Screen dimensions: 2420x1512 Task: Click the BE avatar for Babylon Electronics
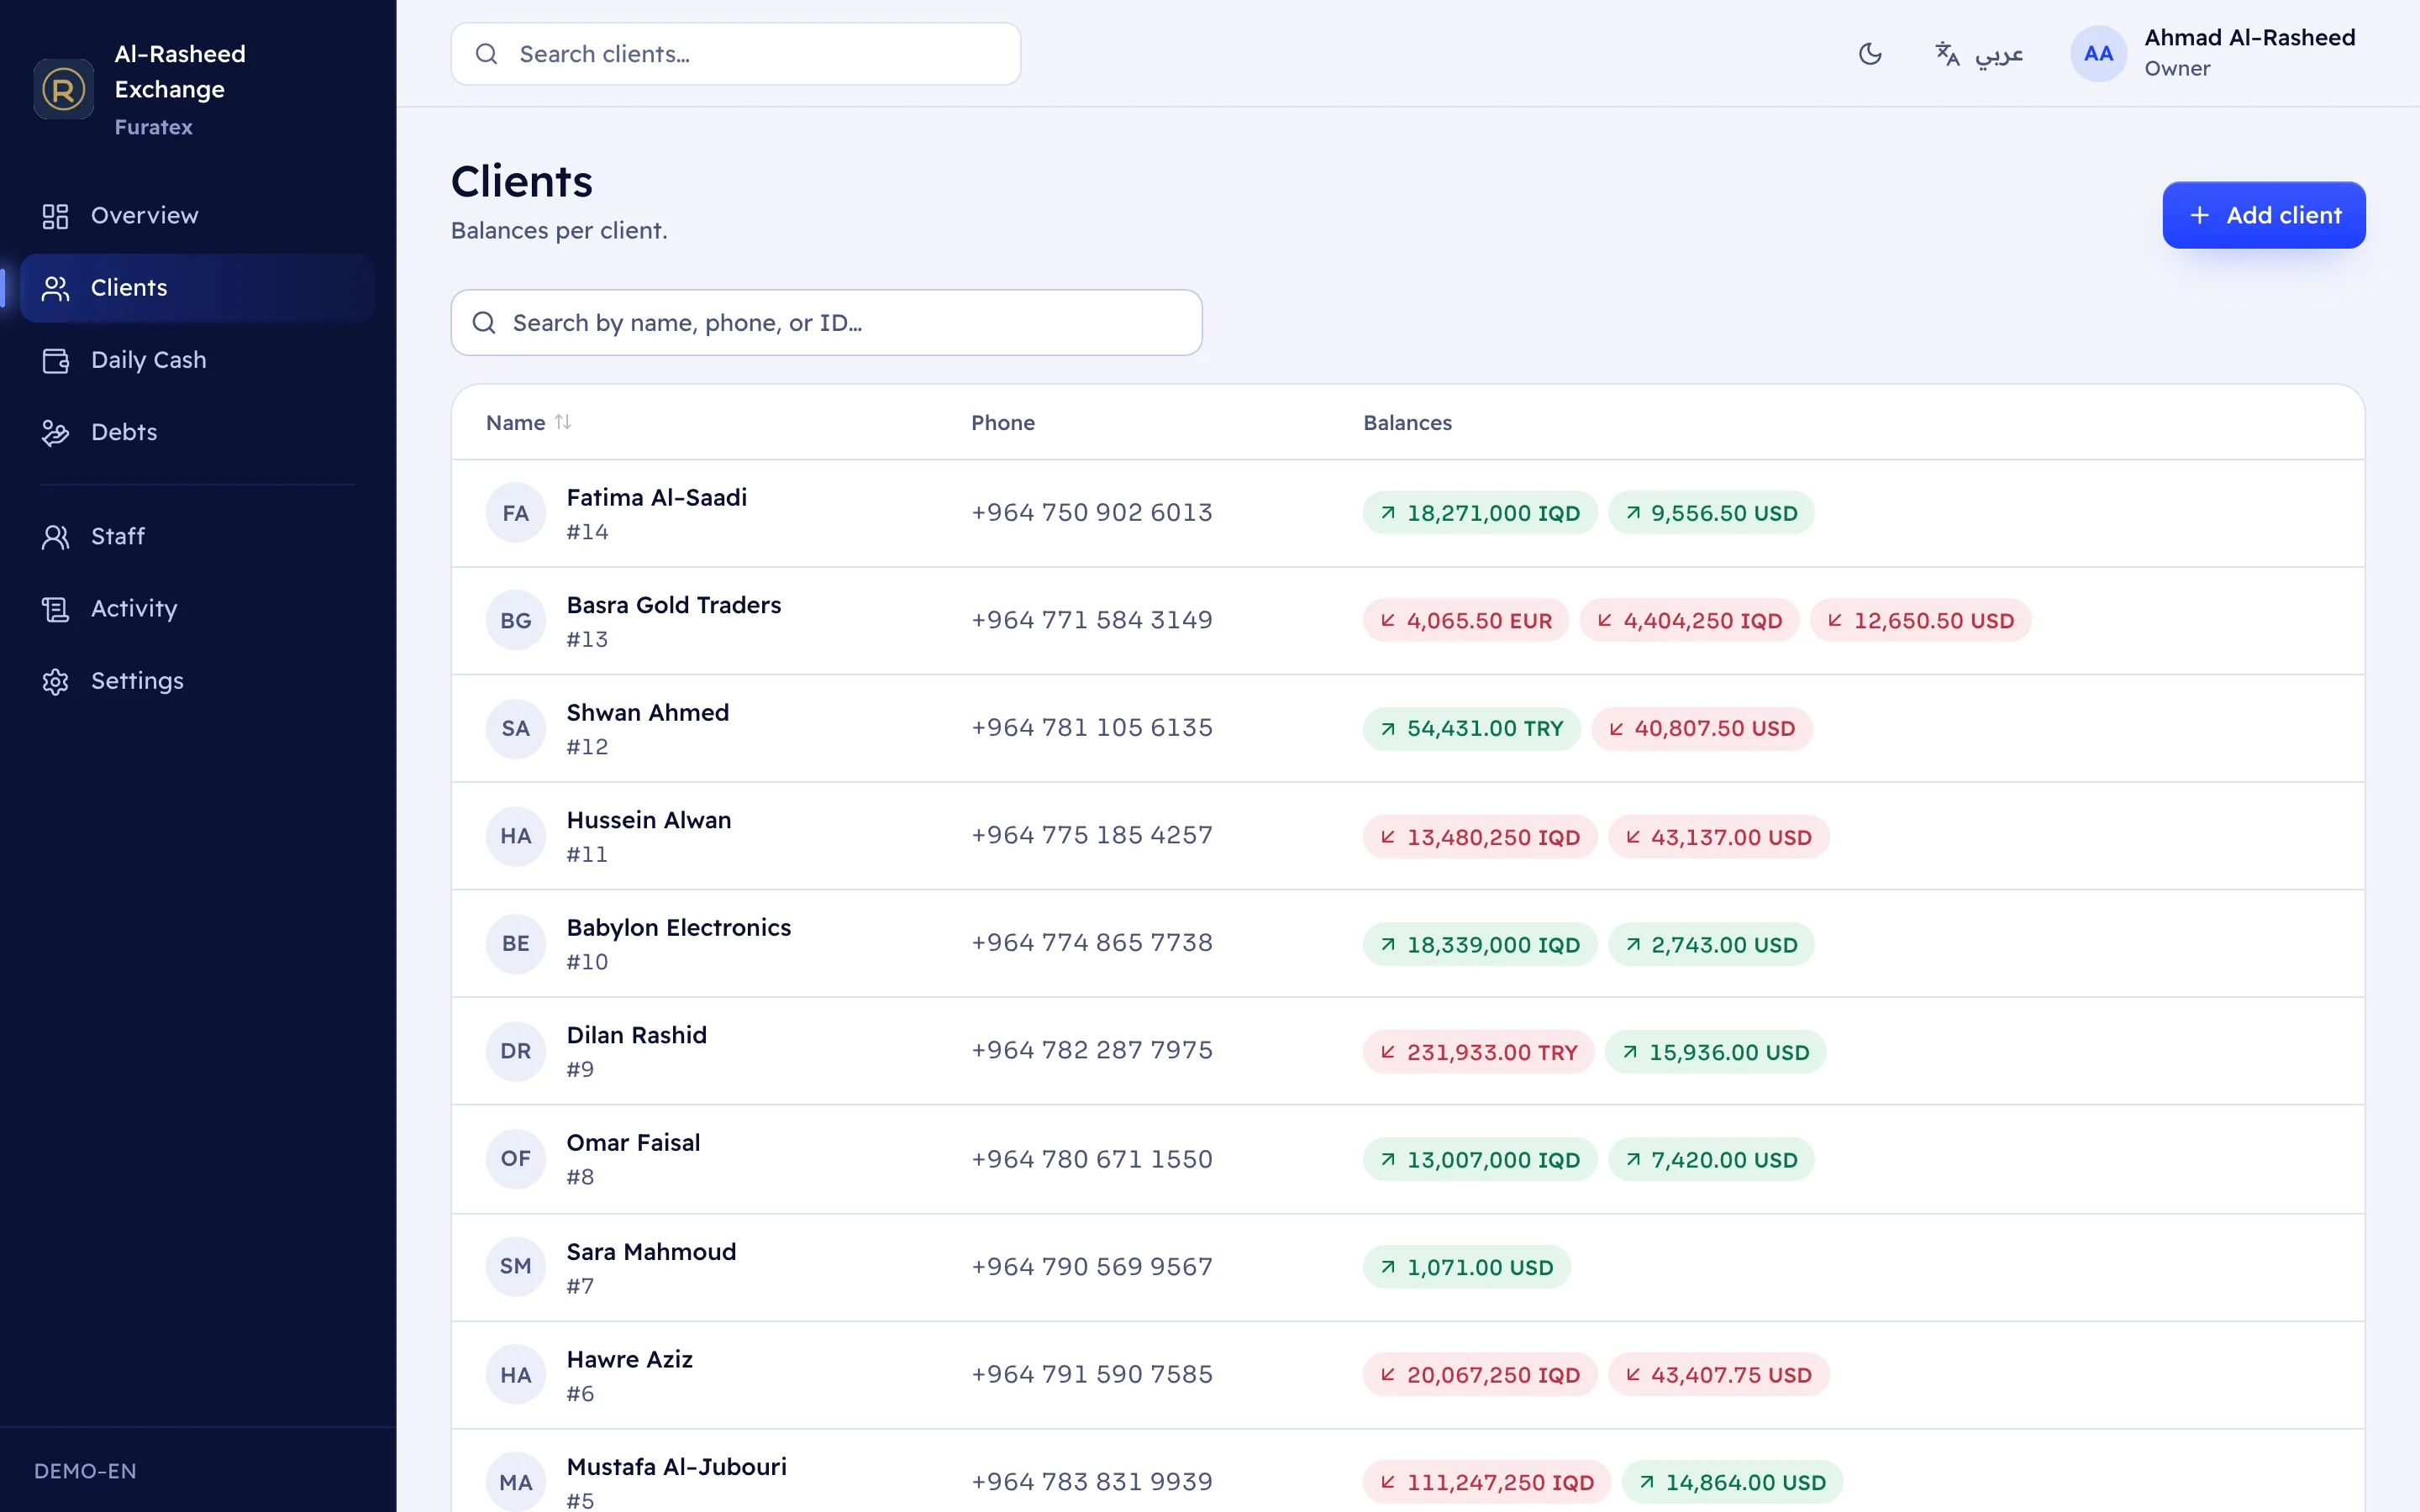point(516,943)
